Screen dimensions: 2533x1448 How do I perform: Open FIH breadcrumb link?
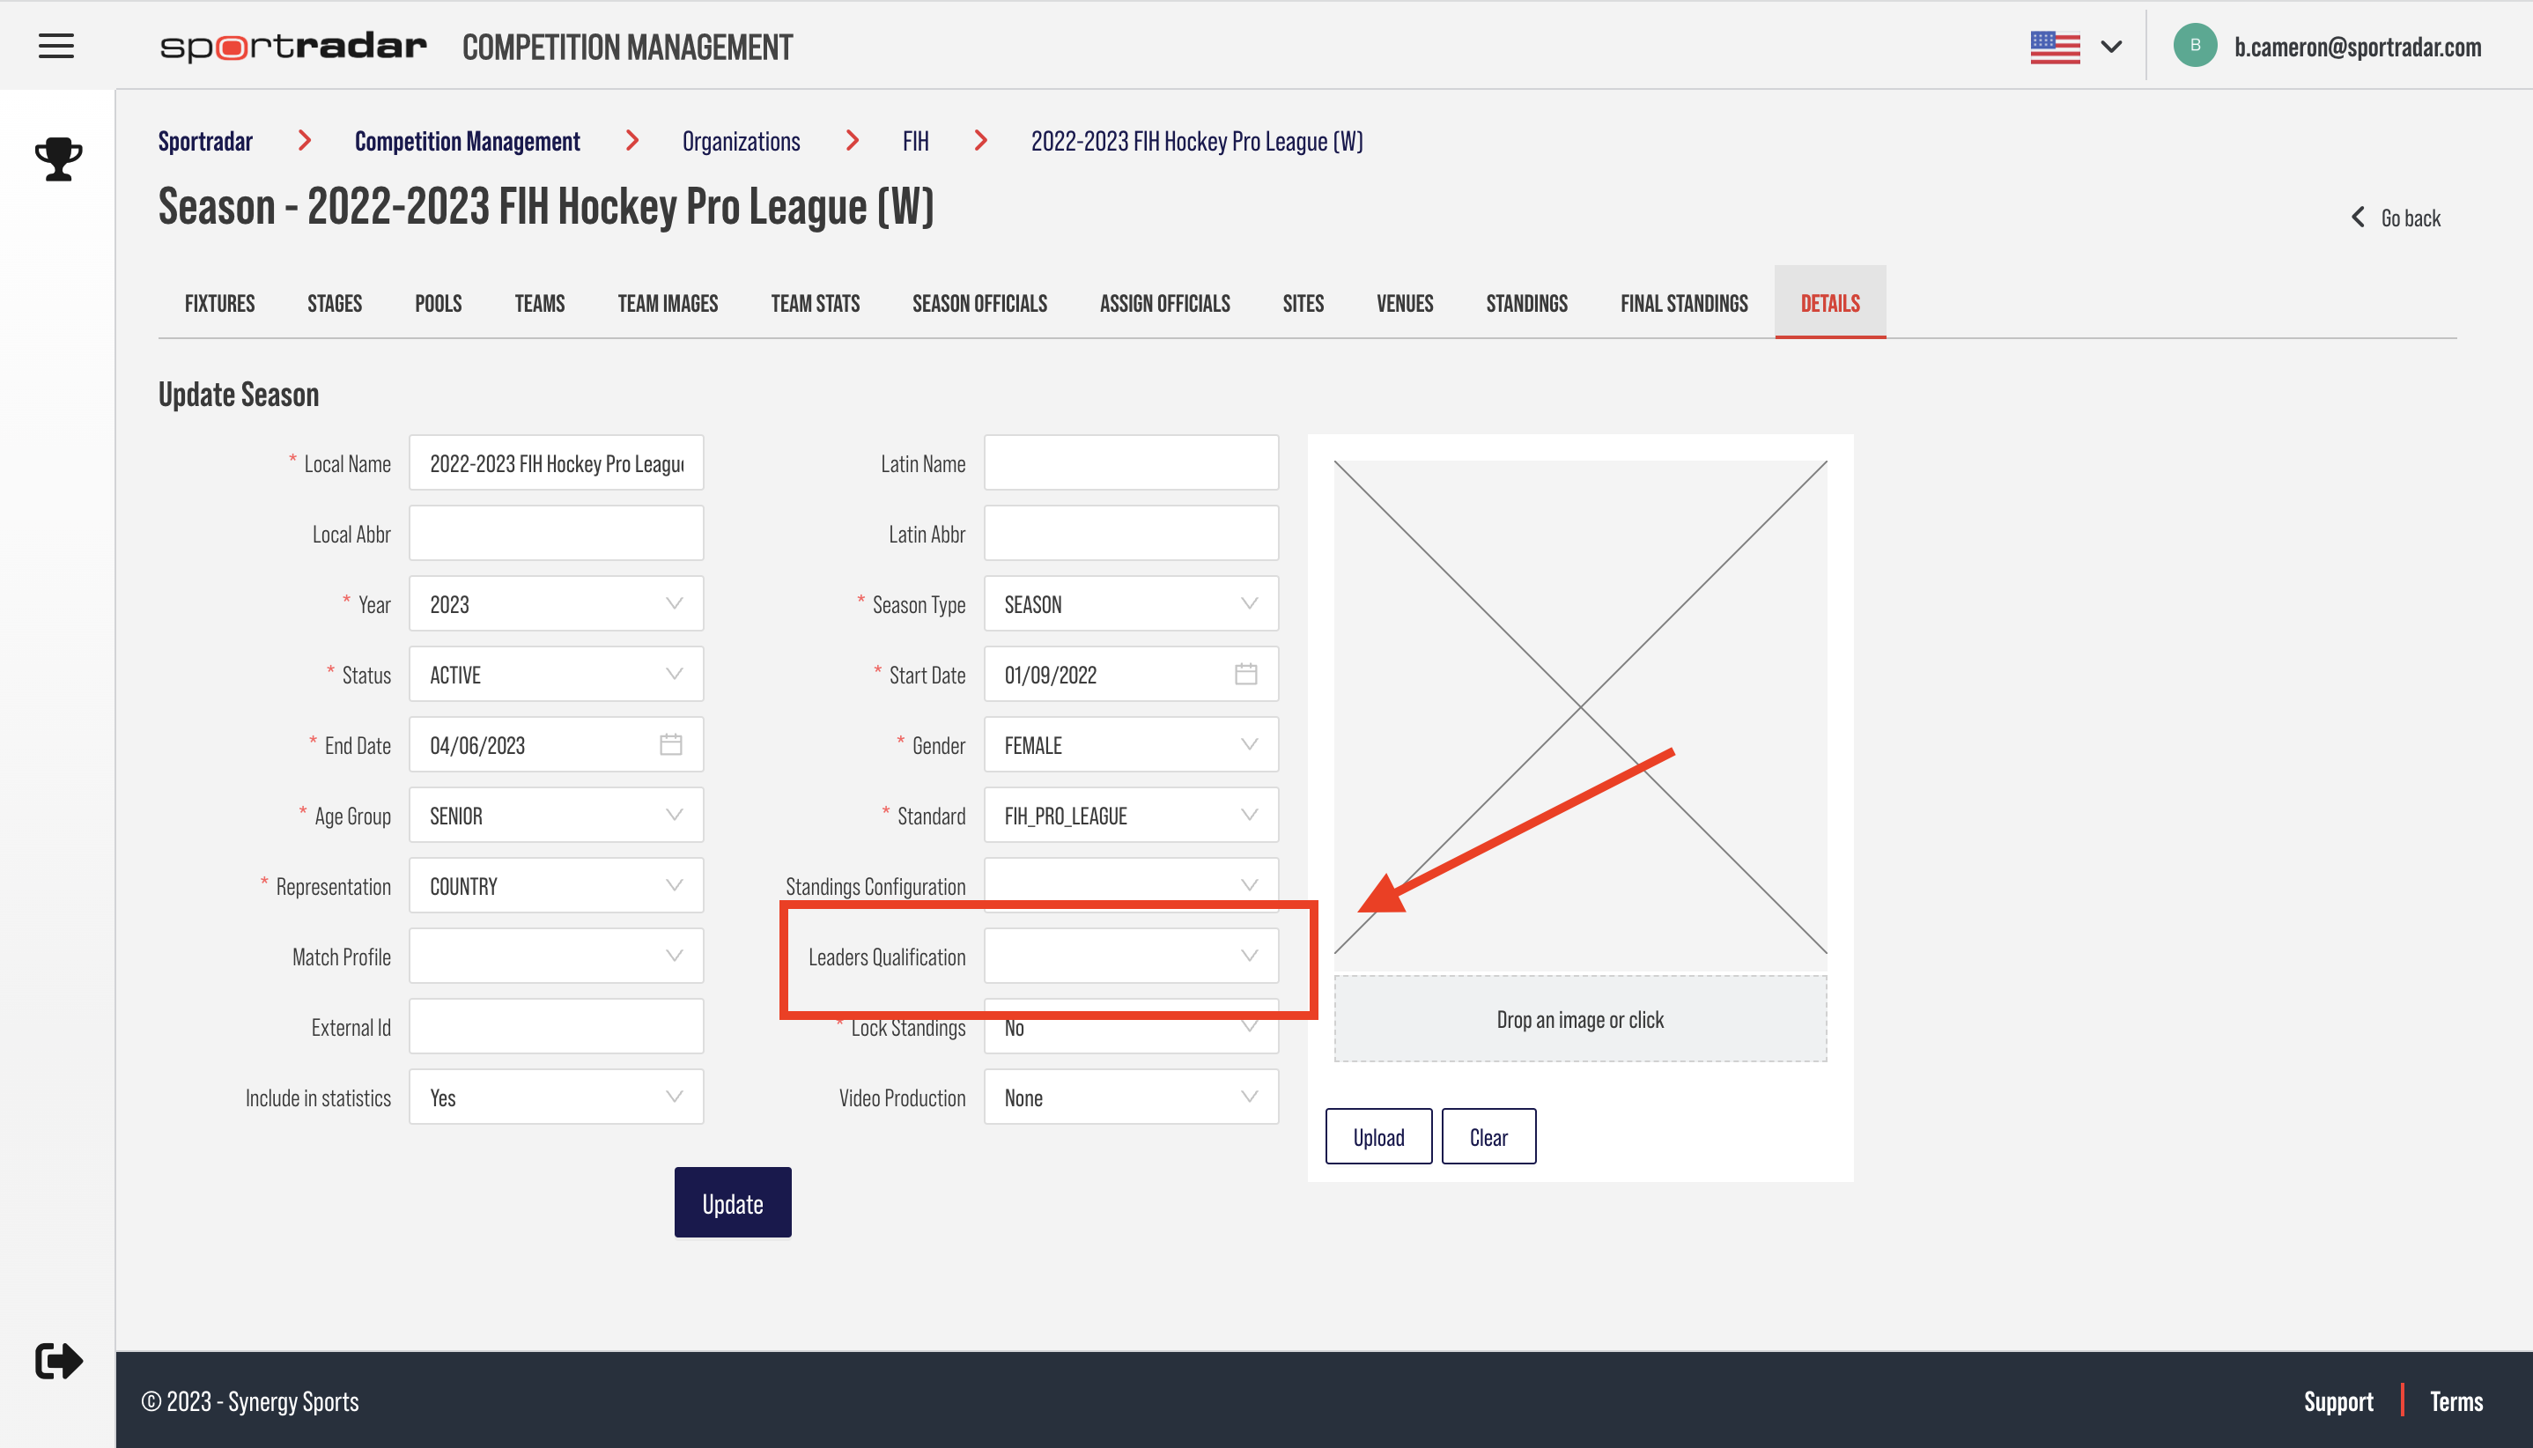915,141
